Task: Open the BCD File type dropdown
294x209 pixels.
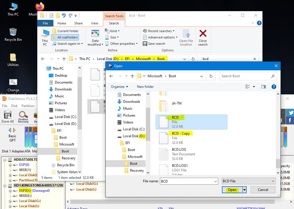Action: click(248, 181)
